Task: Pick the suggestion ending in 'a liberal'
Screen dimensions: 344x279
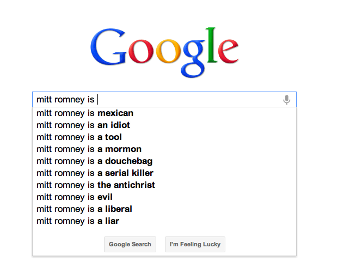Action: point(84,209)
